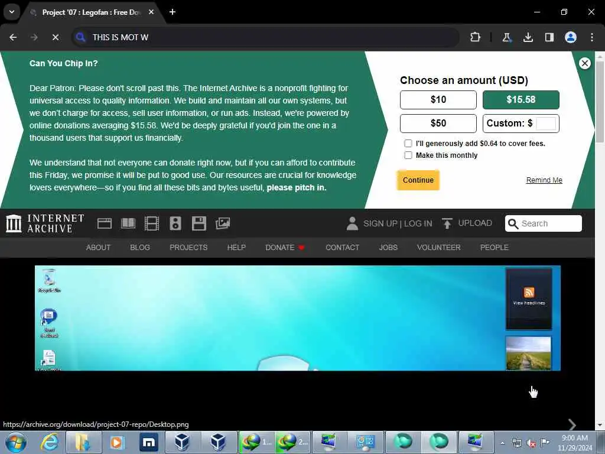605x454 pixels.
Task: Select the $50 donation amount
Action: (x=438, y=124)
